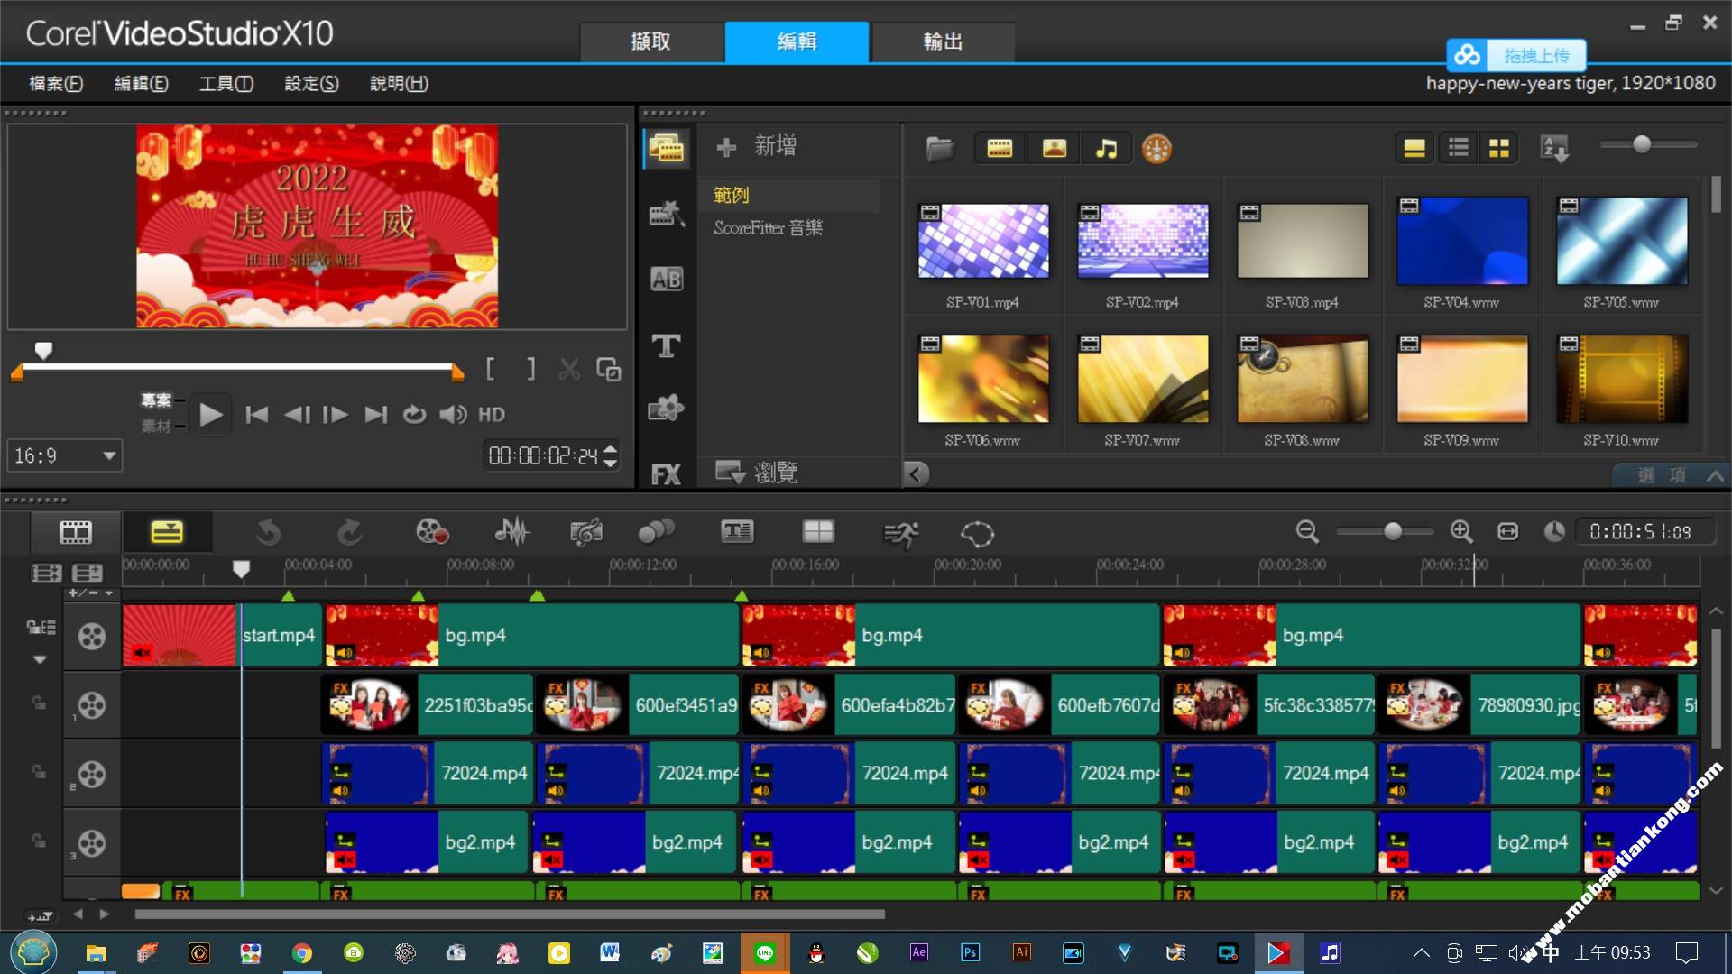The height and width of the screenshot is (974, 1732).
Task: Open the 工具(T) menu
Action: click(x=226, y=83)
